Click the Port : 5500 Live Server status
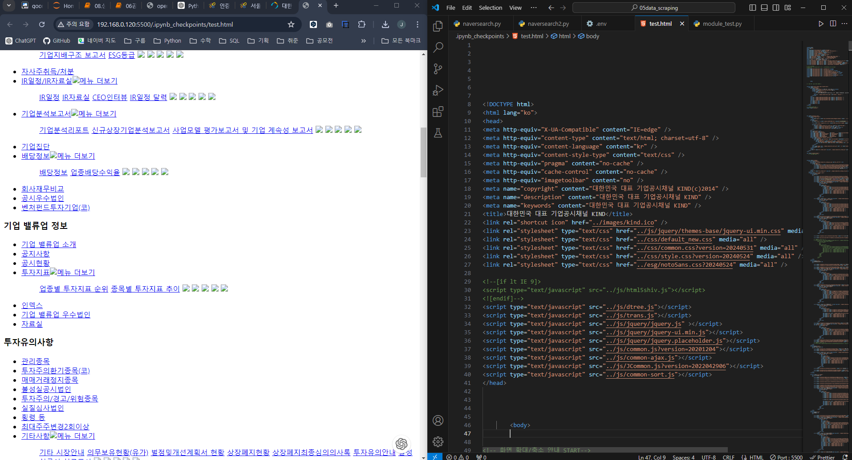Screen dimensions: 852x460 [x=786, y=457]
